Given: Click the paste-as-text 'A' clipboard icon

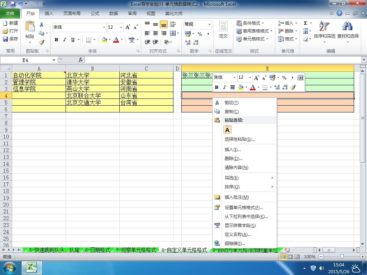Looking at the screenshot, I should click(228, 130).
